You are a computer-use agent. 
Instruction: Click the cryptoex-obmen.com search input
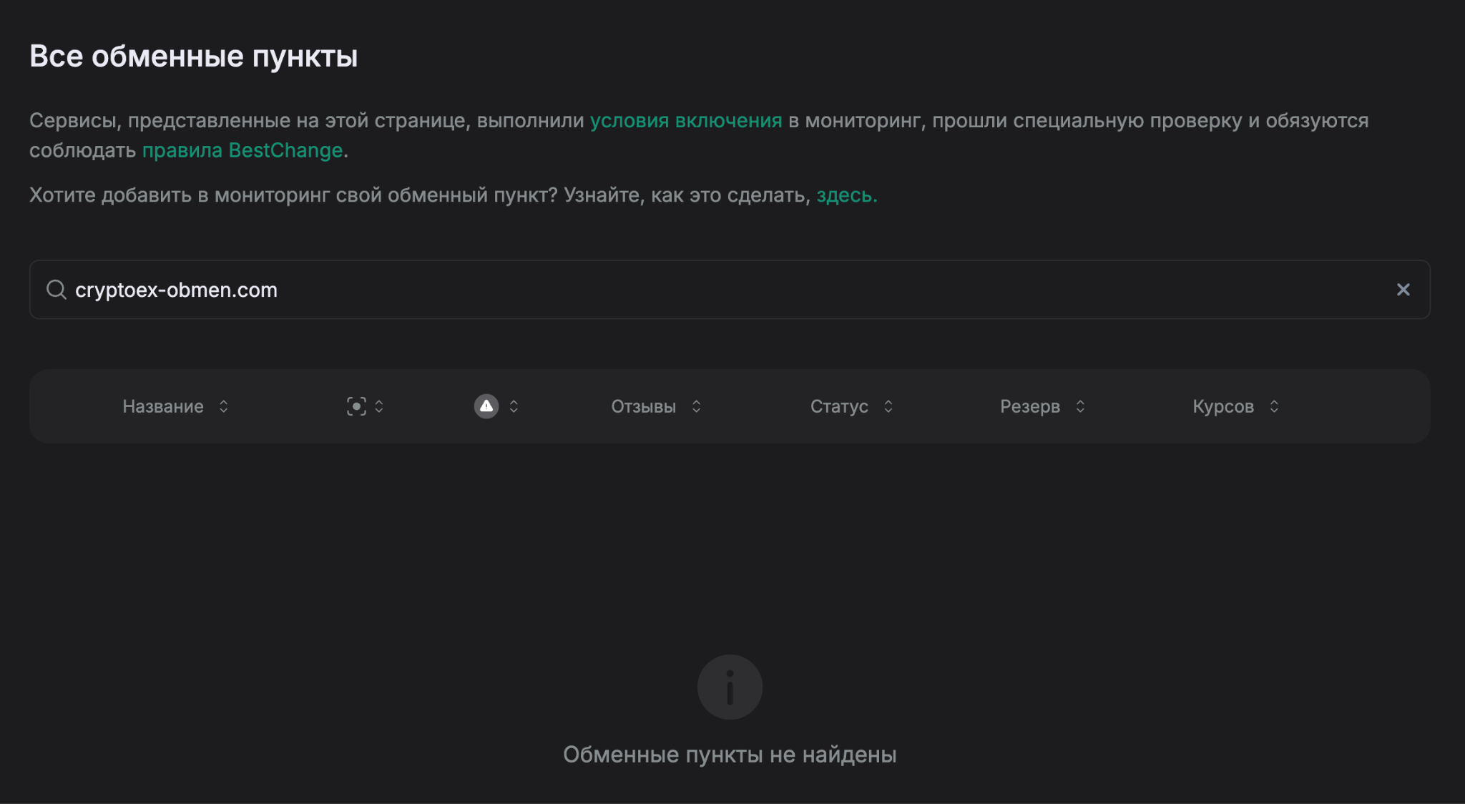[x=730, y=290]
